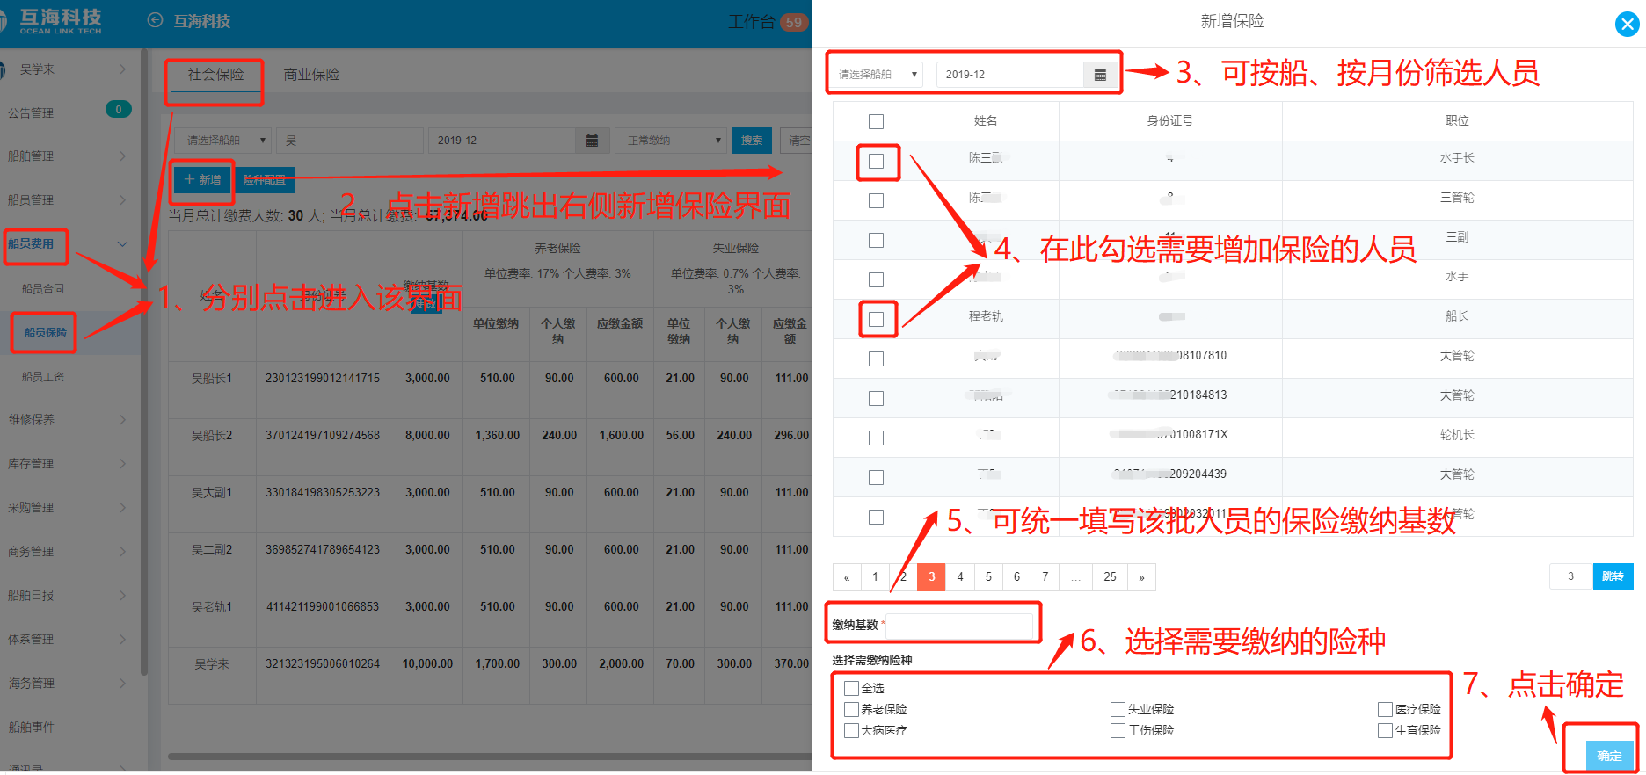The height and width of the screenshot is (775, 1646).
Task: Expand the 船员管理 sidebar menu
Action: tap(122, 200)
